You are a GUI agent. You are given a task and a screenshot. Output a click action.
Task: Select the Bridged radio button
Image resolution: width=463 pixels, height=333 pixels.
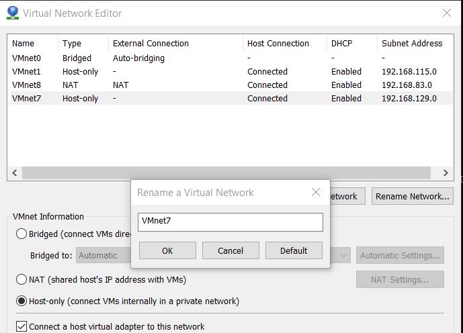(22, 234)
